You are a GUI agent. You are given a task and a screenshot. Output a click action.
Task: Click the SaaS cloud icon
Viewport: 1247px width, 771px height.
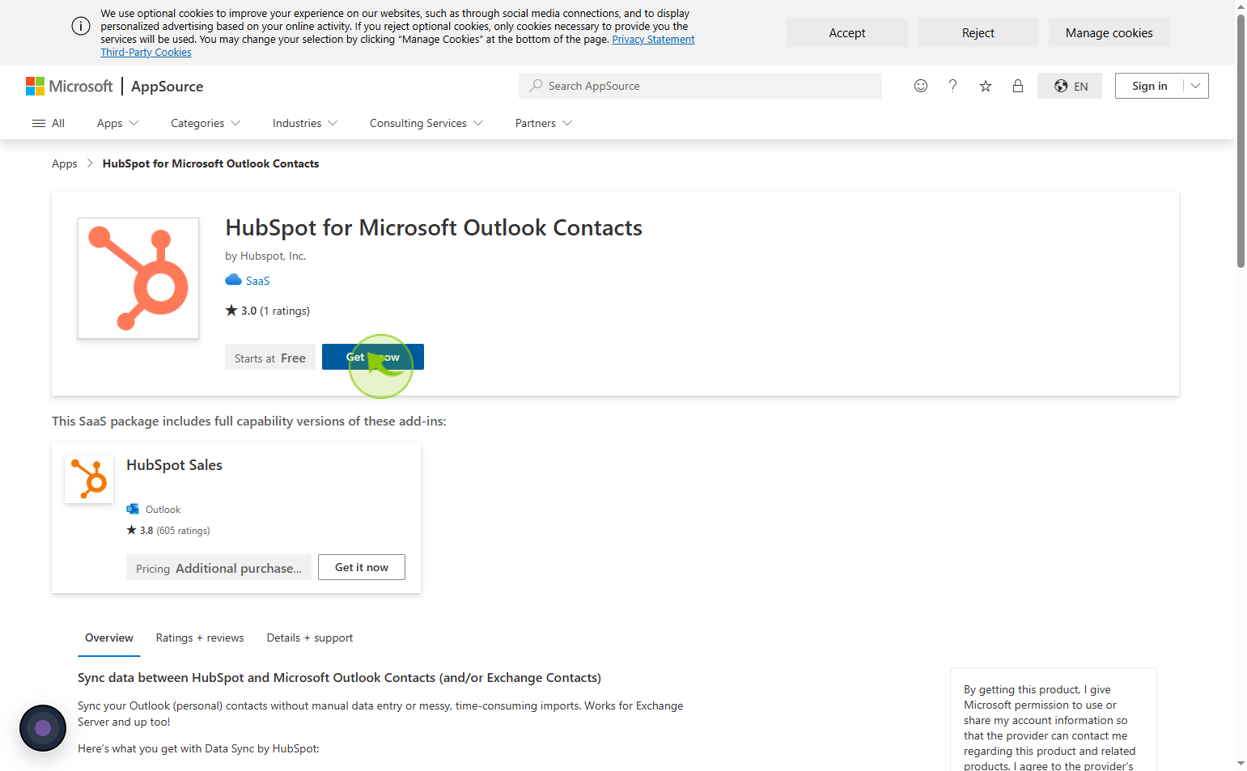pyautogui.click(x=233, y=280)
